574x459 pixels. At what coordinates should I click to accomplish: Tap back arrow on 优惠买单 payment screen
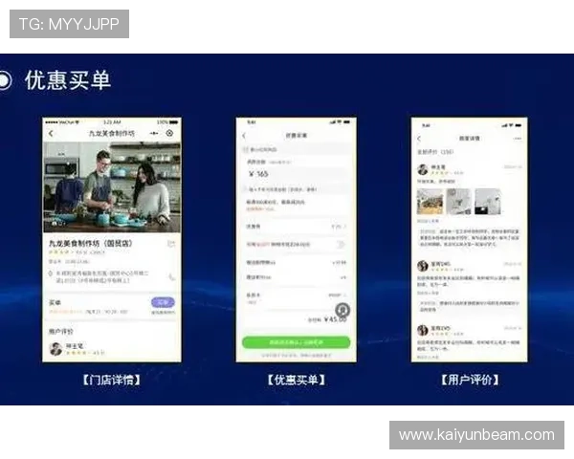click(x=244, y=136)
